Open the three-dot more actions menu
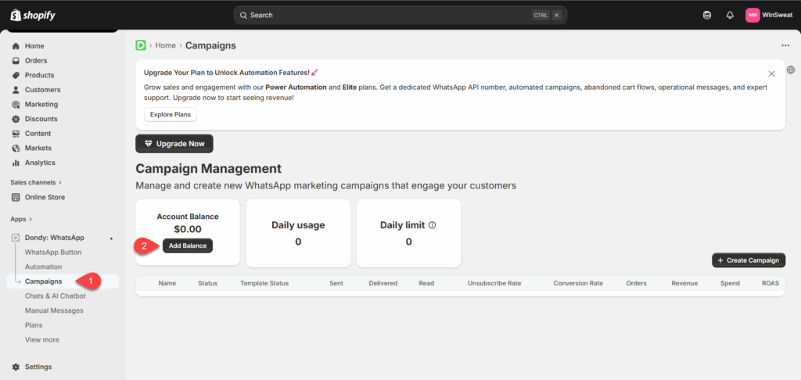The width and height of the screenshot is (801, 380). [785, 45]
